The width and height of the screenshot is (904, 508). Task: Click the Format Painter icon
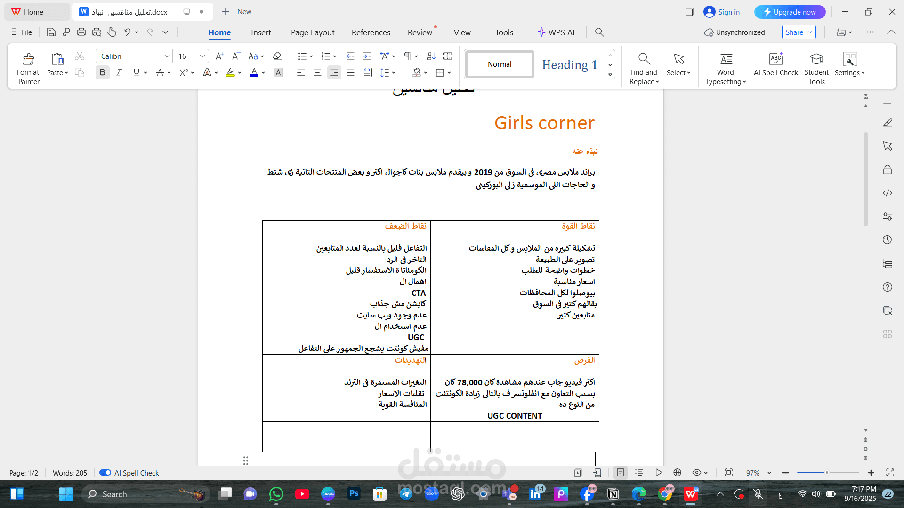pos(28,59)
